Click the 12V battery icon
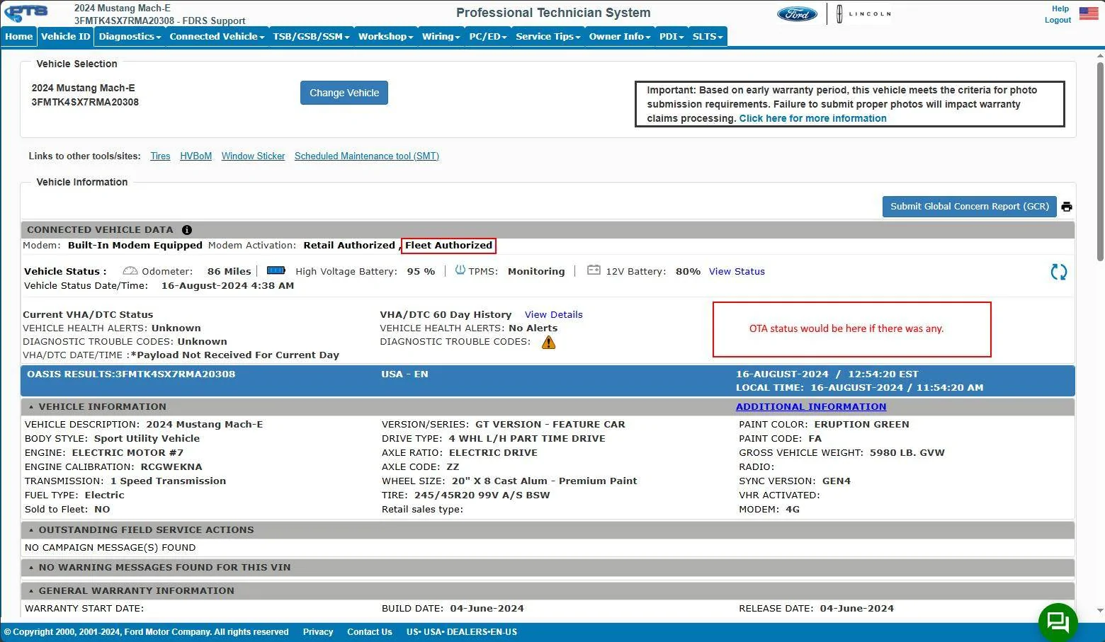The image size is (1105, 642). tap(594, 270)
